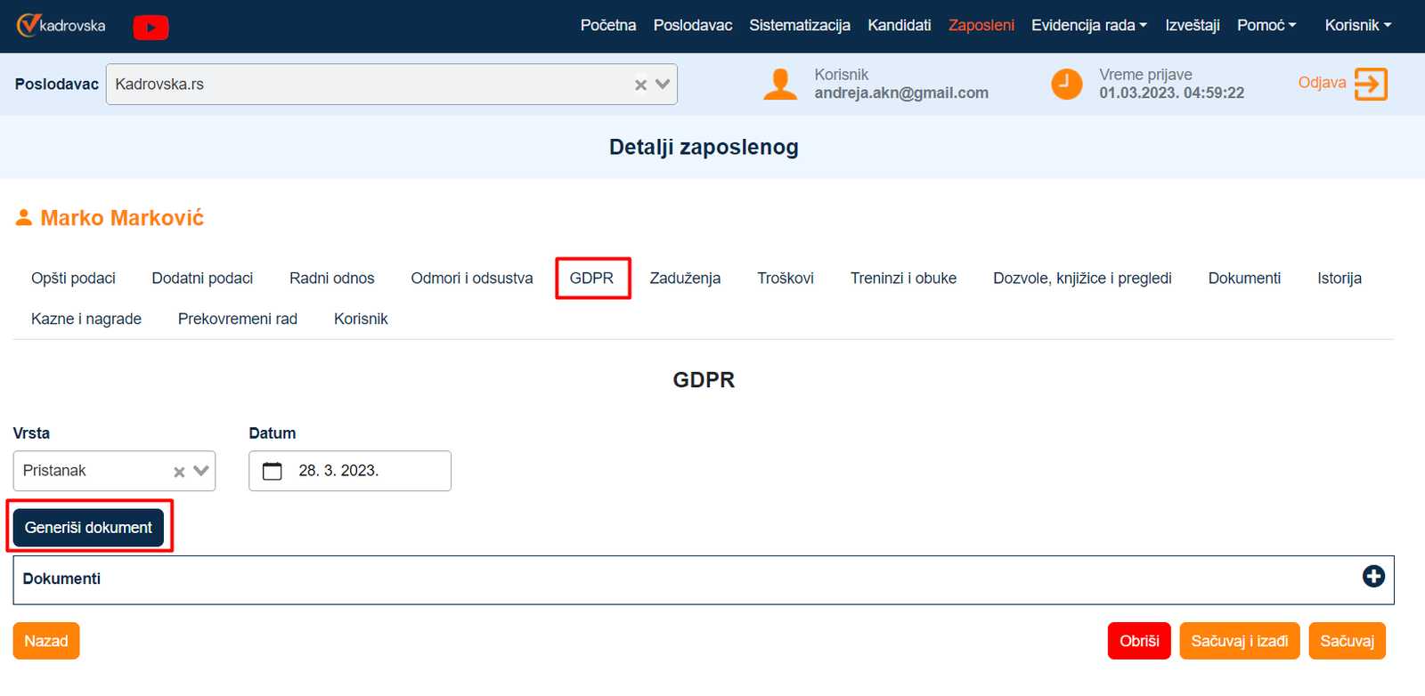Viewport: 1425px width, 696px height.
Task: Click the orange clock icon
Action: [1066, 85]
